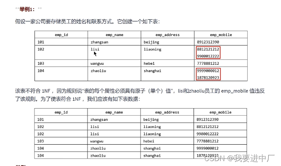Select red-boxed number 9999000012 in first table
Screen dimensions: 281x166
click(x=208, y=70)
